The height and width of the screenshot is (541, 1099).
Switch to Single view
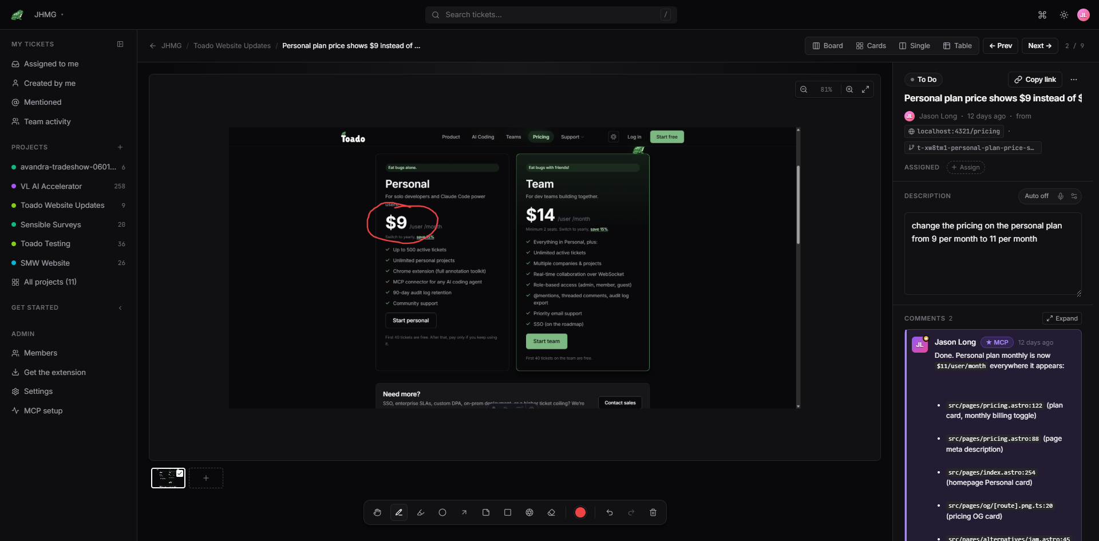pos(914,46)
